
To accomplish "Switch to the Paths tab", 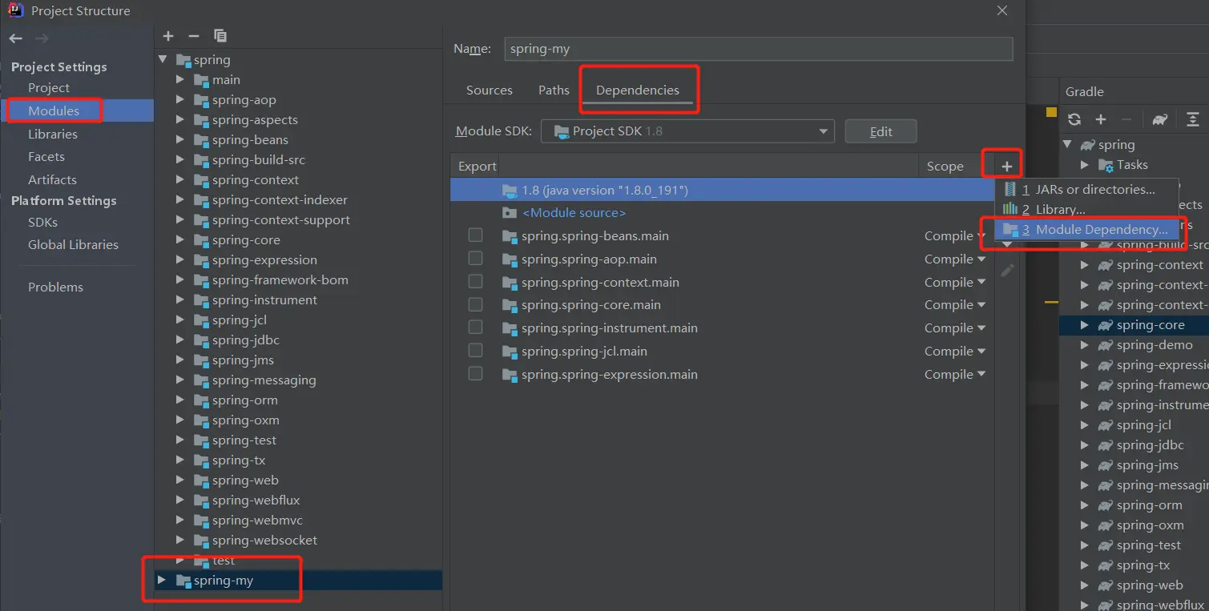I will tap(554, 90).
